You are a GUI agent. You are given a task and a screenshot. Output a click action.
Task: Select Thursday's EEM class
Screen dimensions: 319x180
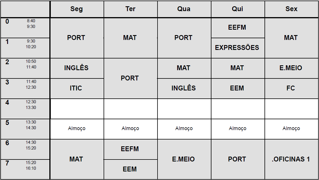coord(237,88)
